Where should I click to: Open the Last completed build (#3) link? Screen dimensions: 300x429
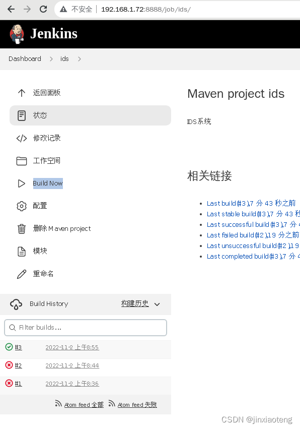coord(253,257)
